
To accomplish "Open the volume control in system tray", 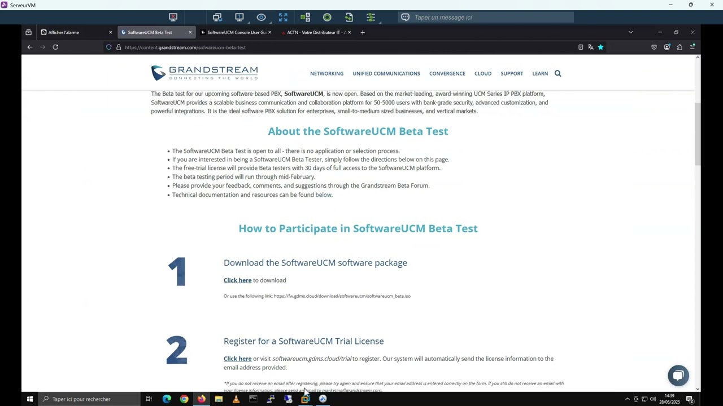I will (x=652, y=399).
